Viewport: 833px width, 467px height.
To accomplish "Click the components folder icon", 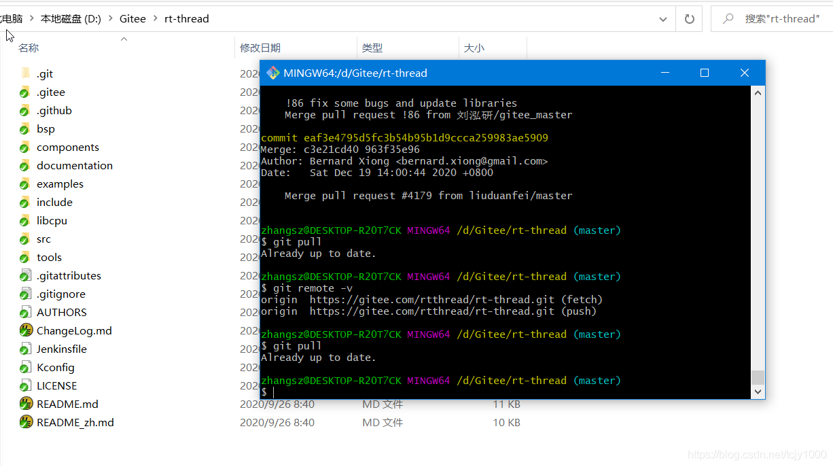I will (26, 147).
